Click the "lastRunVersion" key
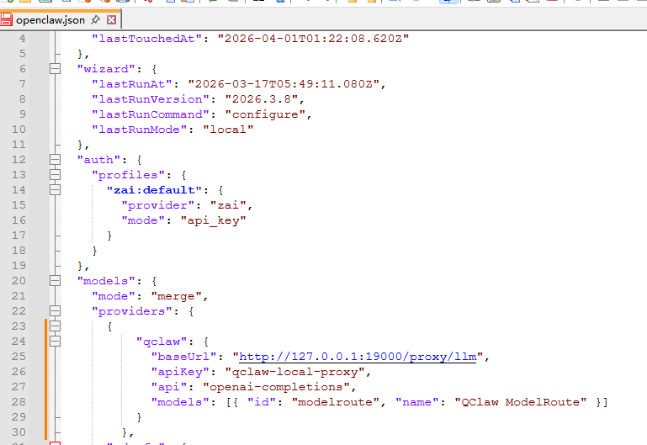 pyautogui.click(x=151, y=99)
